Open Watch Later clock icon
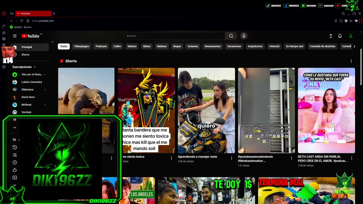 [x=15, y=162]
